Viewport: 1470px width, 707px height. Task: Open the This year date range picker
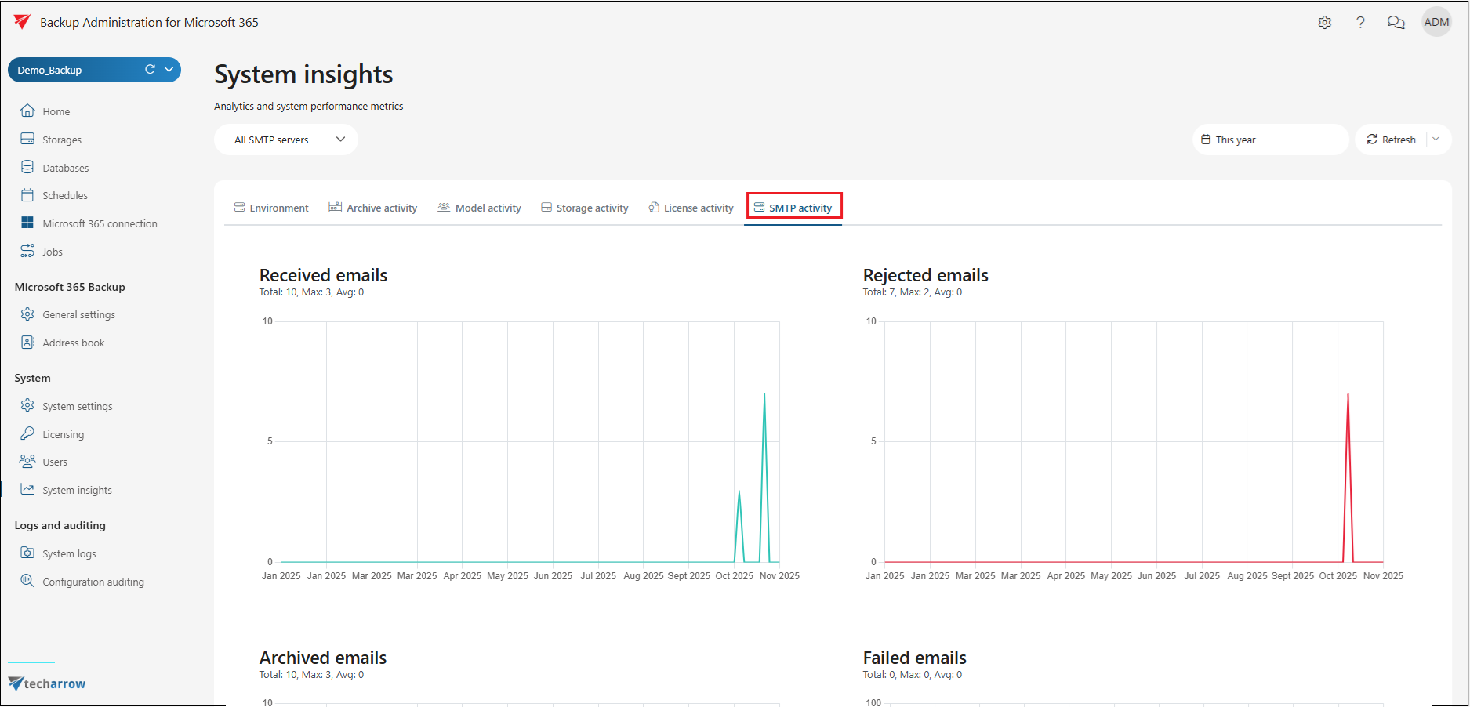(x=1269, y=140)
